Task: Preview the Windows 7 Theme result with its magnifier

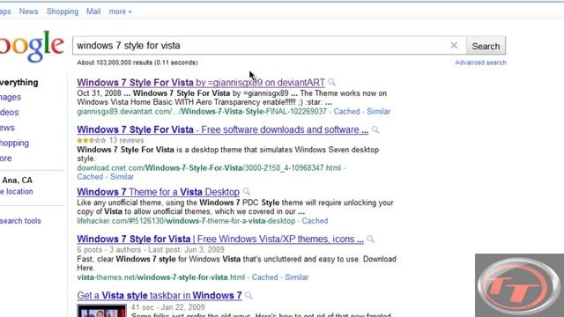Action: (246, 192)
